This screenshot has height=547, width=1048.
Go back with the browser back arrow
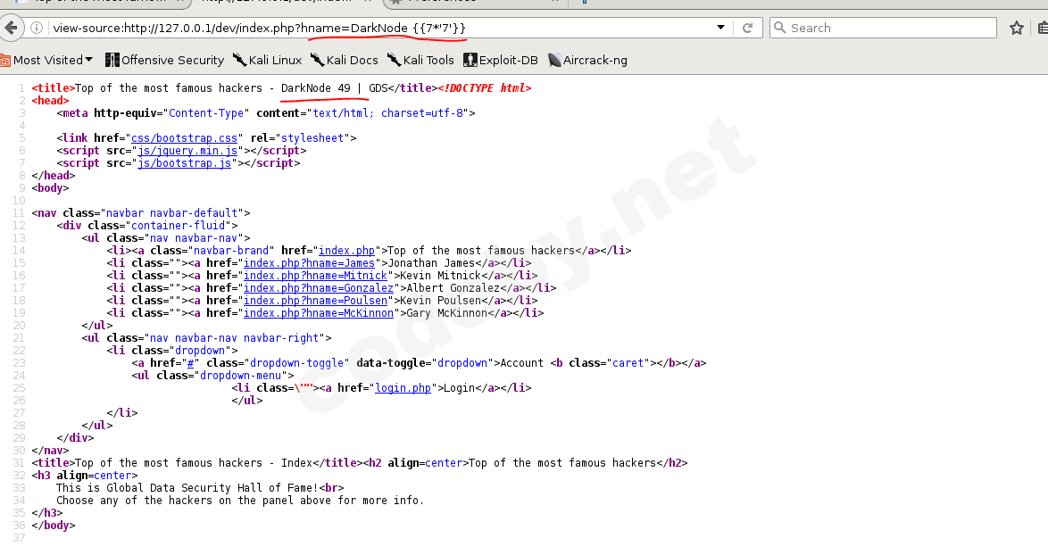[11, 28]
